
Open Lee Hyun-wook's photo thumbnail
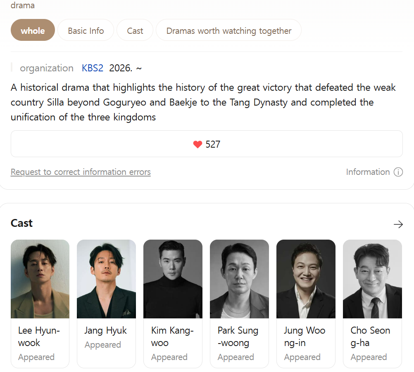[40, 279]
